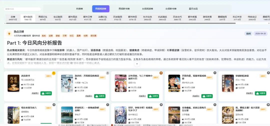Expand the full hot-topic analysis report
This screenshot has height=126, width=270.
(137, 63)
